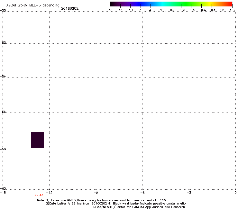Click the -16 colorbar tick label
238x209 pixels.
click(x=109, y=10)
